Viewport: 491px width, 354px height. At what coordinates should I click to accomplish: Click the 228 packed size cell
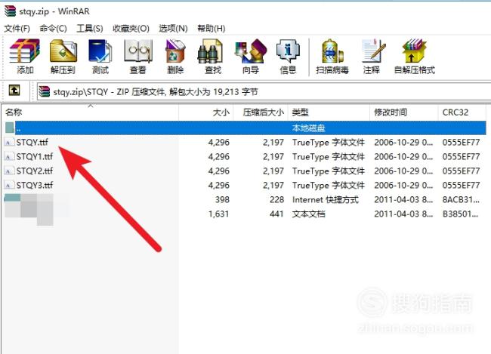pyautogui.click(x=276, y=200)
